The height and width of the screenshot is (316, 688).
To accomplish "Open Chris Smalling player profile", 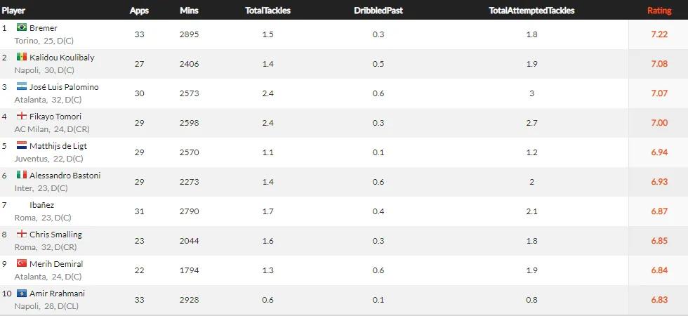I will [55, 235].
